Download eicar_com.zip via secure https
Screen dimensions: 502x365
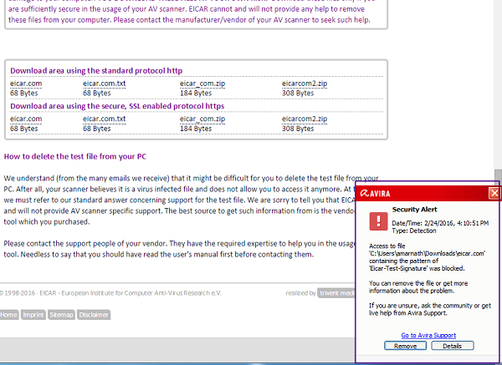point(202,119)
